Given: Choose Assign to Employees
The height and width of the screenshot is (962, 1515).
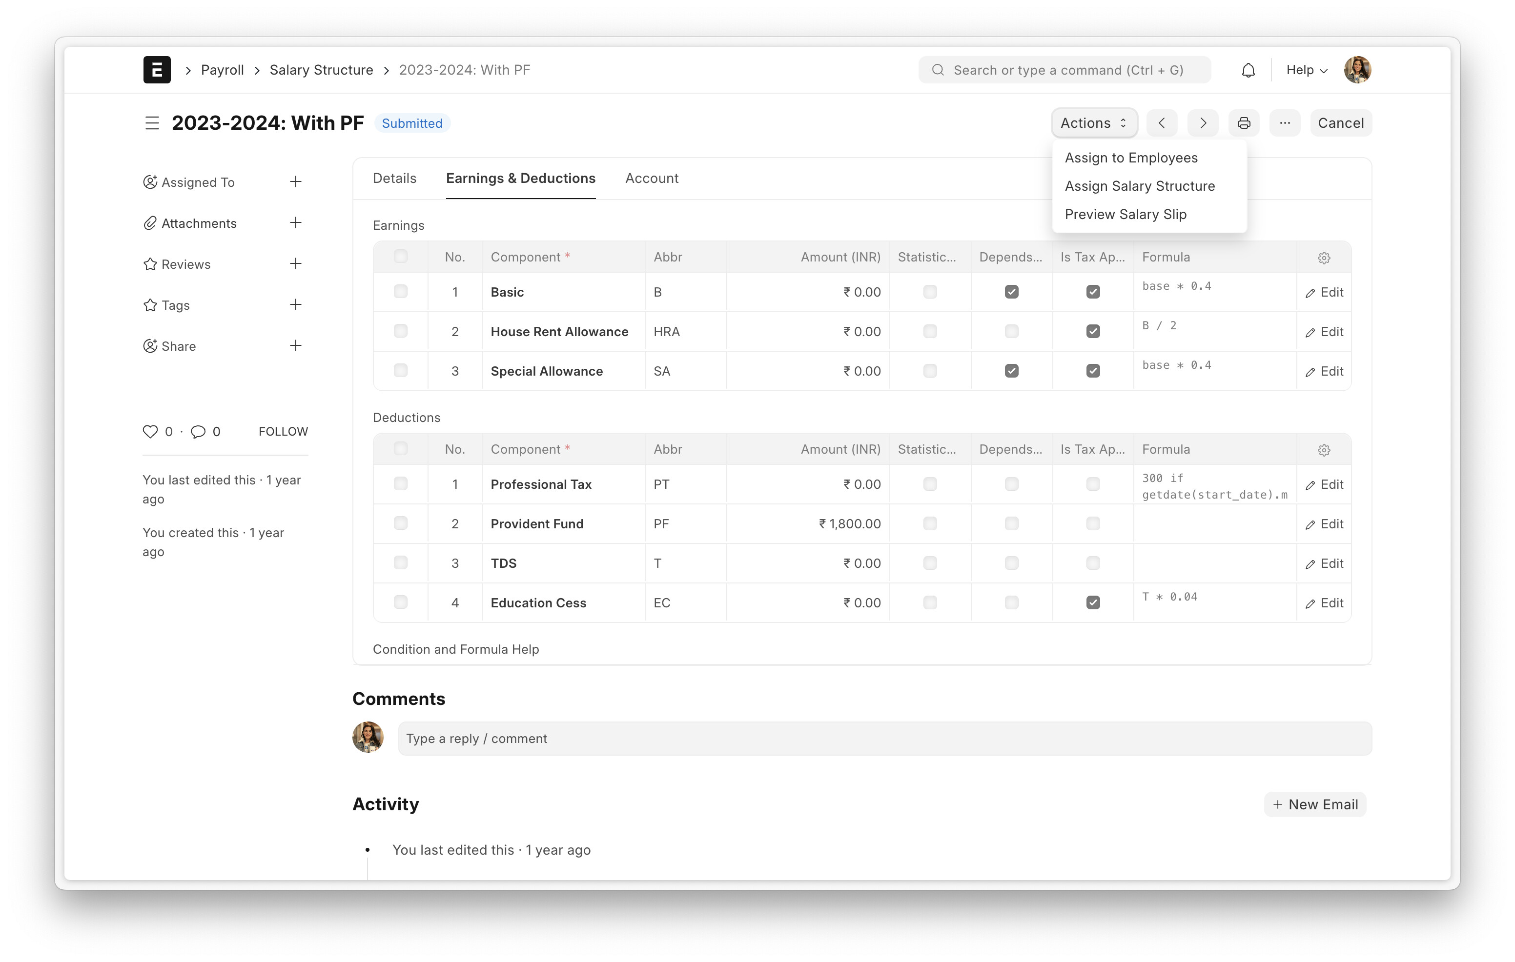Looking at the screenshot, I should (x=1131, y=158).
